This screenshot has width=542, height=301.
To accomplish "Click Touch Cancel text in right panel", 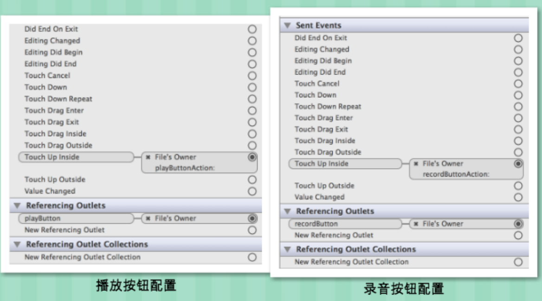I will [x=317, y=84].
